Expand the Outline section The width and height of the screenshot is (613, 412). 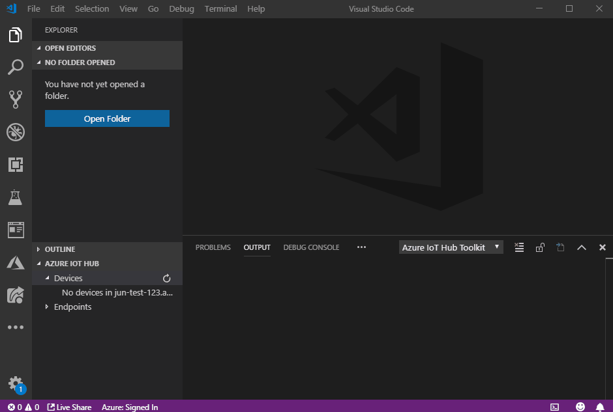pos(107,249)
